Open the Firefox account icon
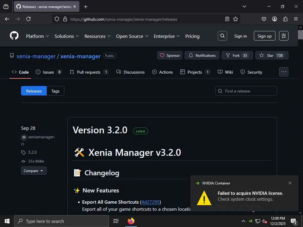 tap(274, 19)
